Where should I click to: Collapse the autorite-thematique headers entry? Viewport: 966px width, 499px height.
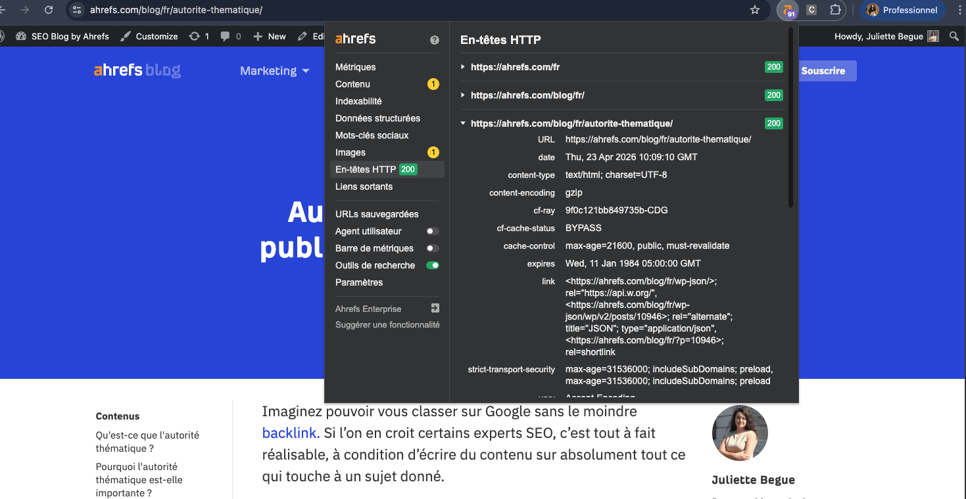click(x=462, y=123)
